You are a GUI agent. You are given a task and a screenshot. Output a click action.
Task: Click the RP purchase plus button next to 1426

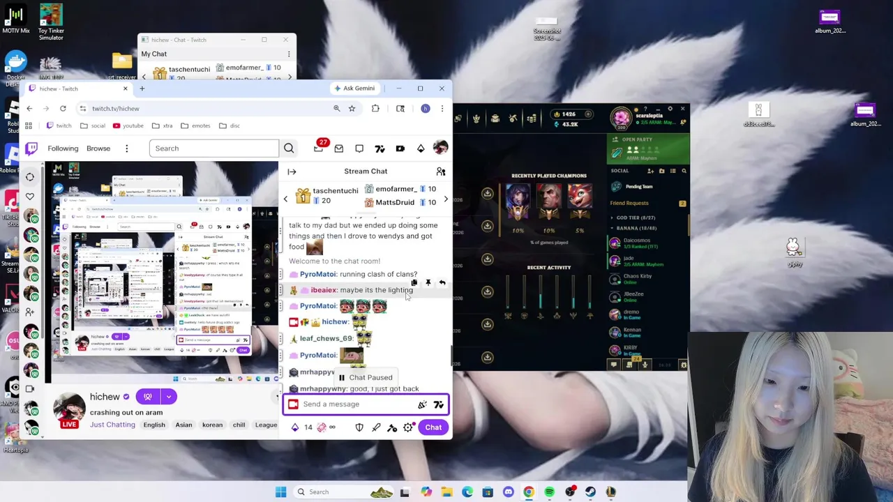tap(588, 114)
